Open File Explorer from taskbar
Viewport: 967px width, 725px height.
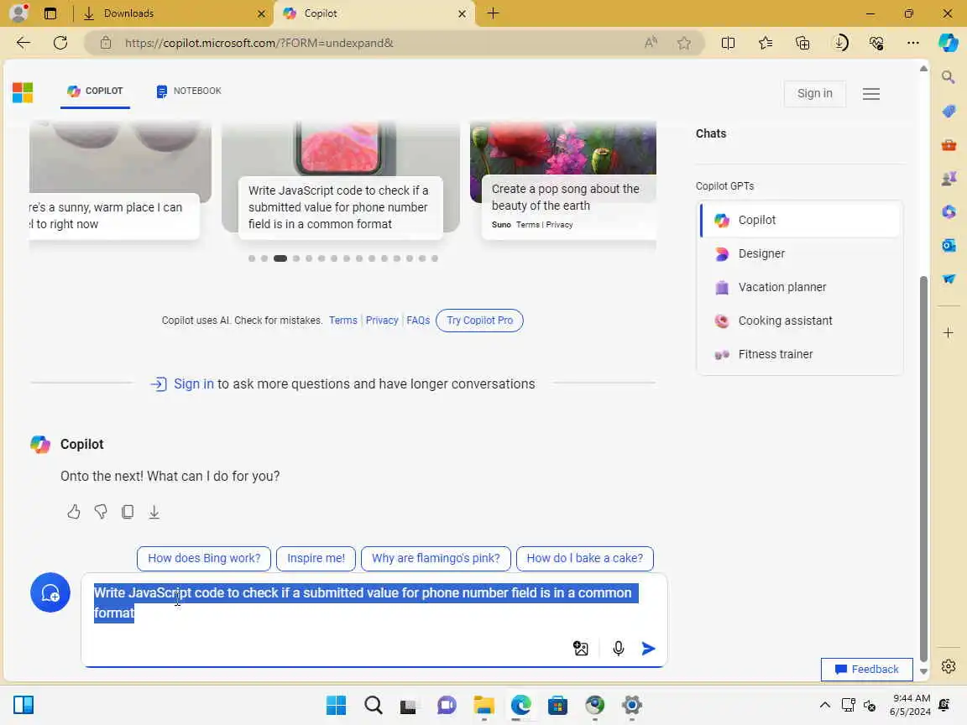483,705
